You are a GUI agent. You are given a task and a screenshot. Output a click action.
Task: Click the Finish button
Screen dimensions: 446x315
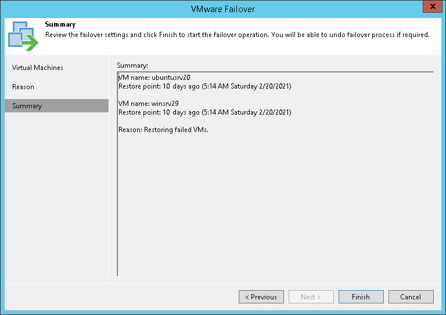(361, 296)
